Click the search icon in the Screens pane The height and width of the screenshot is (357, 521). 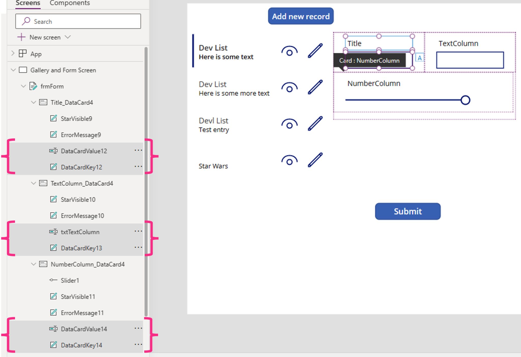point(26,21)
